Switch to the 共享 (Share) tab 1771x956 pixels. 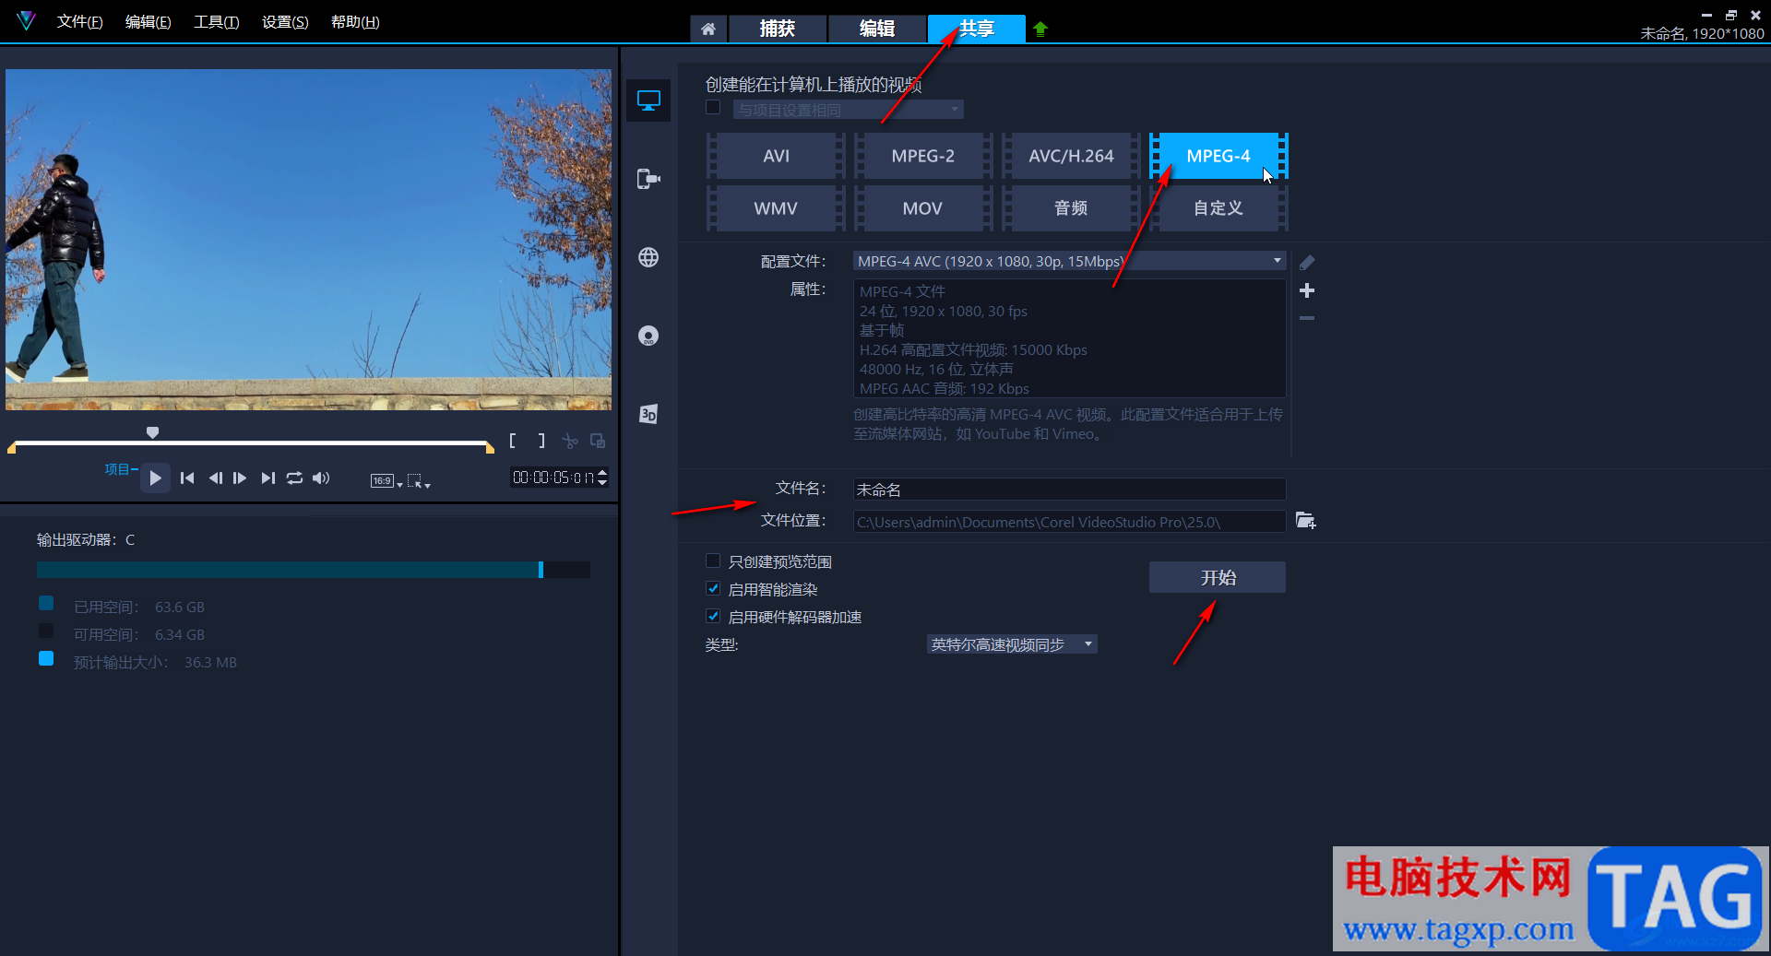tap(976, 29)
